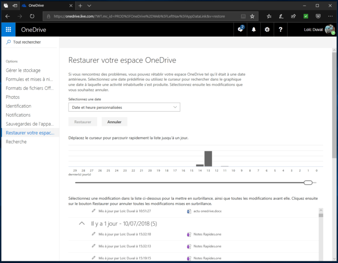Show the tab previews chevron
The height and width of the screenshot is (263, 338).
[x=89, y=6]
